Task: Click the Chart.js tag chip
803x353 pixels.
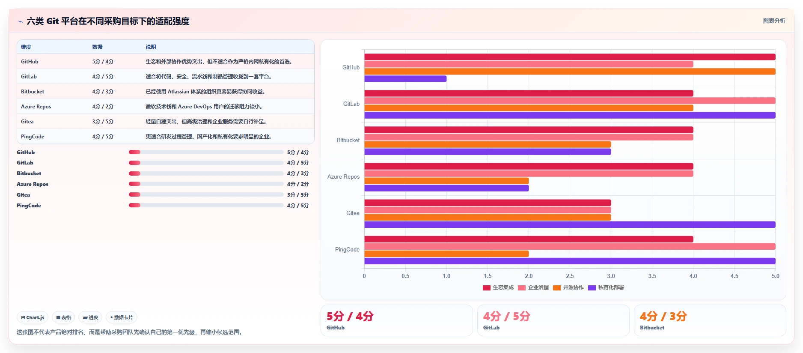Action: coord(33,317)
